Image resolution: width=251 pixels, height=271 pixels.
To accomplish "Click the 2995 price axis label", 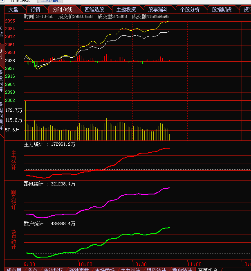I will click(x=10, y=21).
